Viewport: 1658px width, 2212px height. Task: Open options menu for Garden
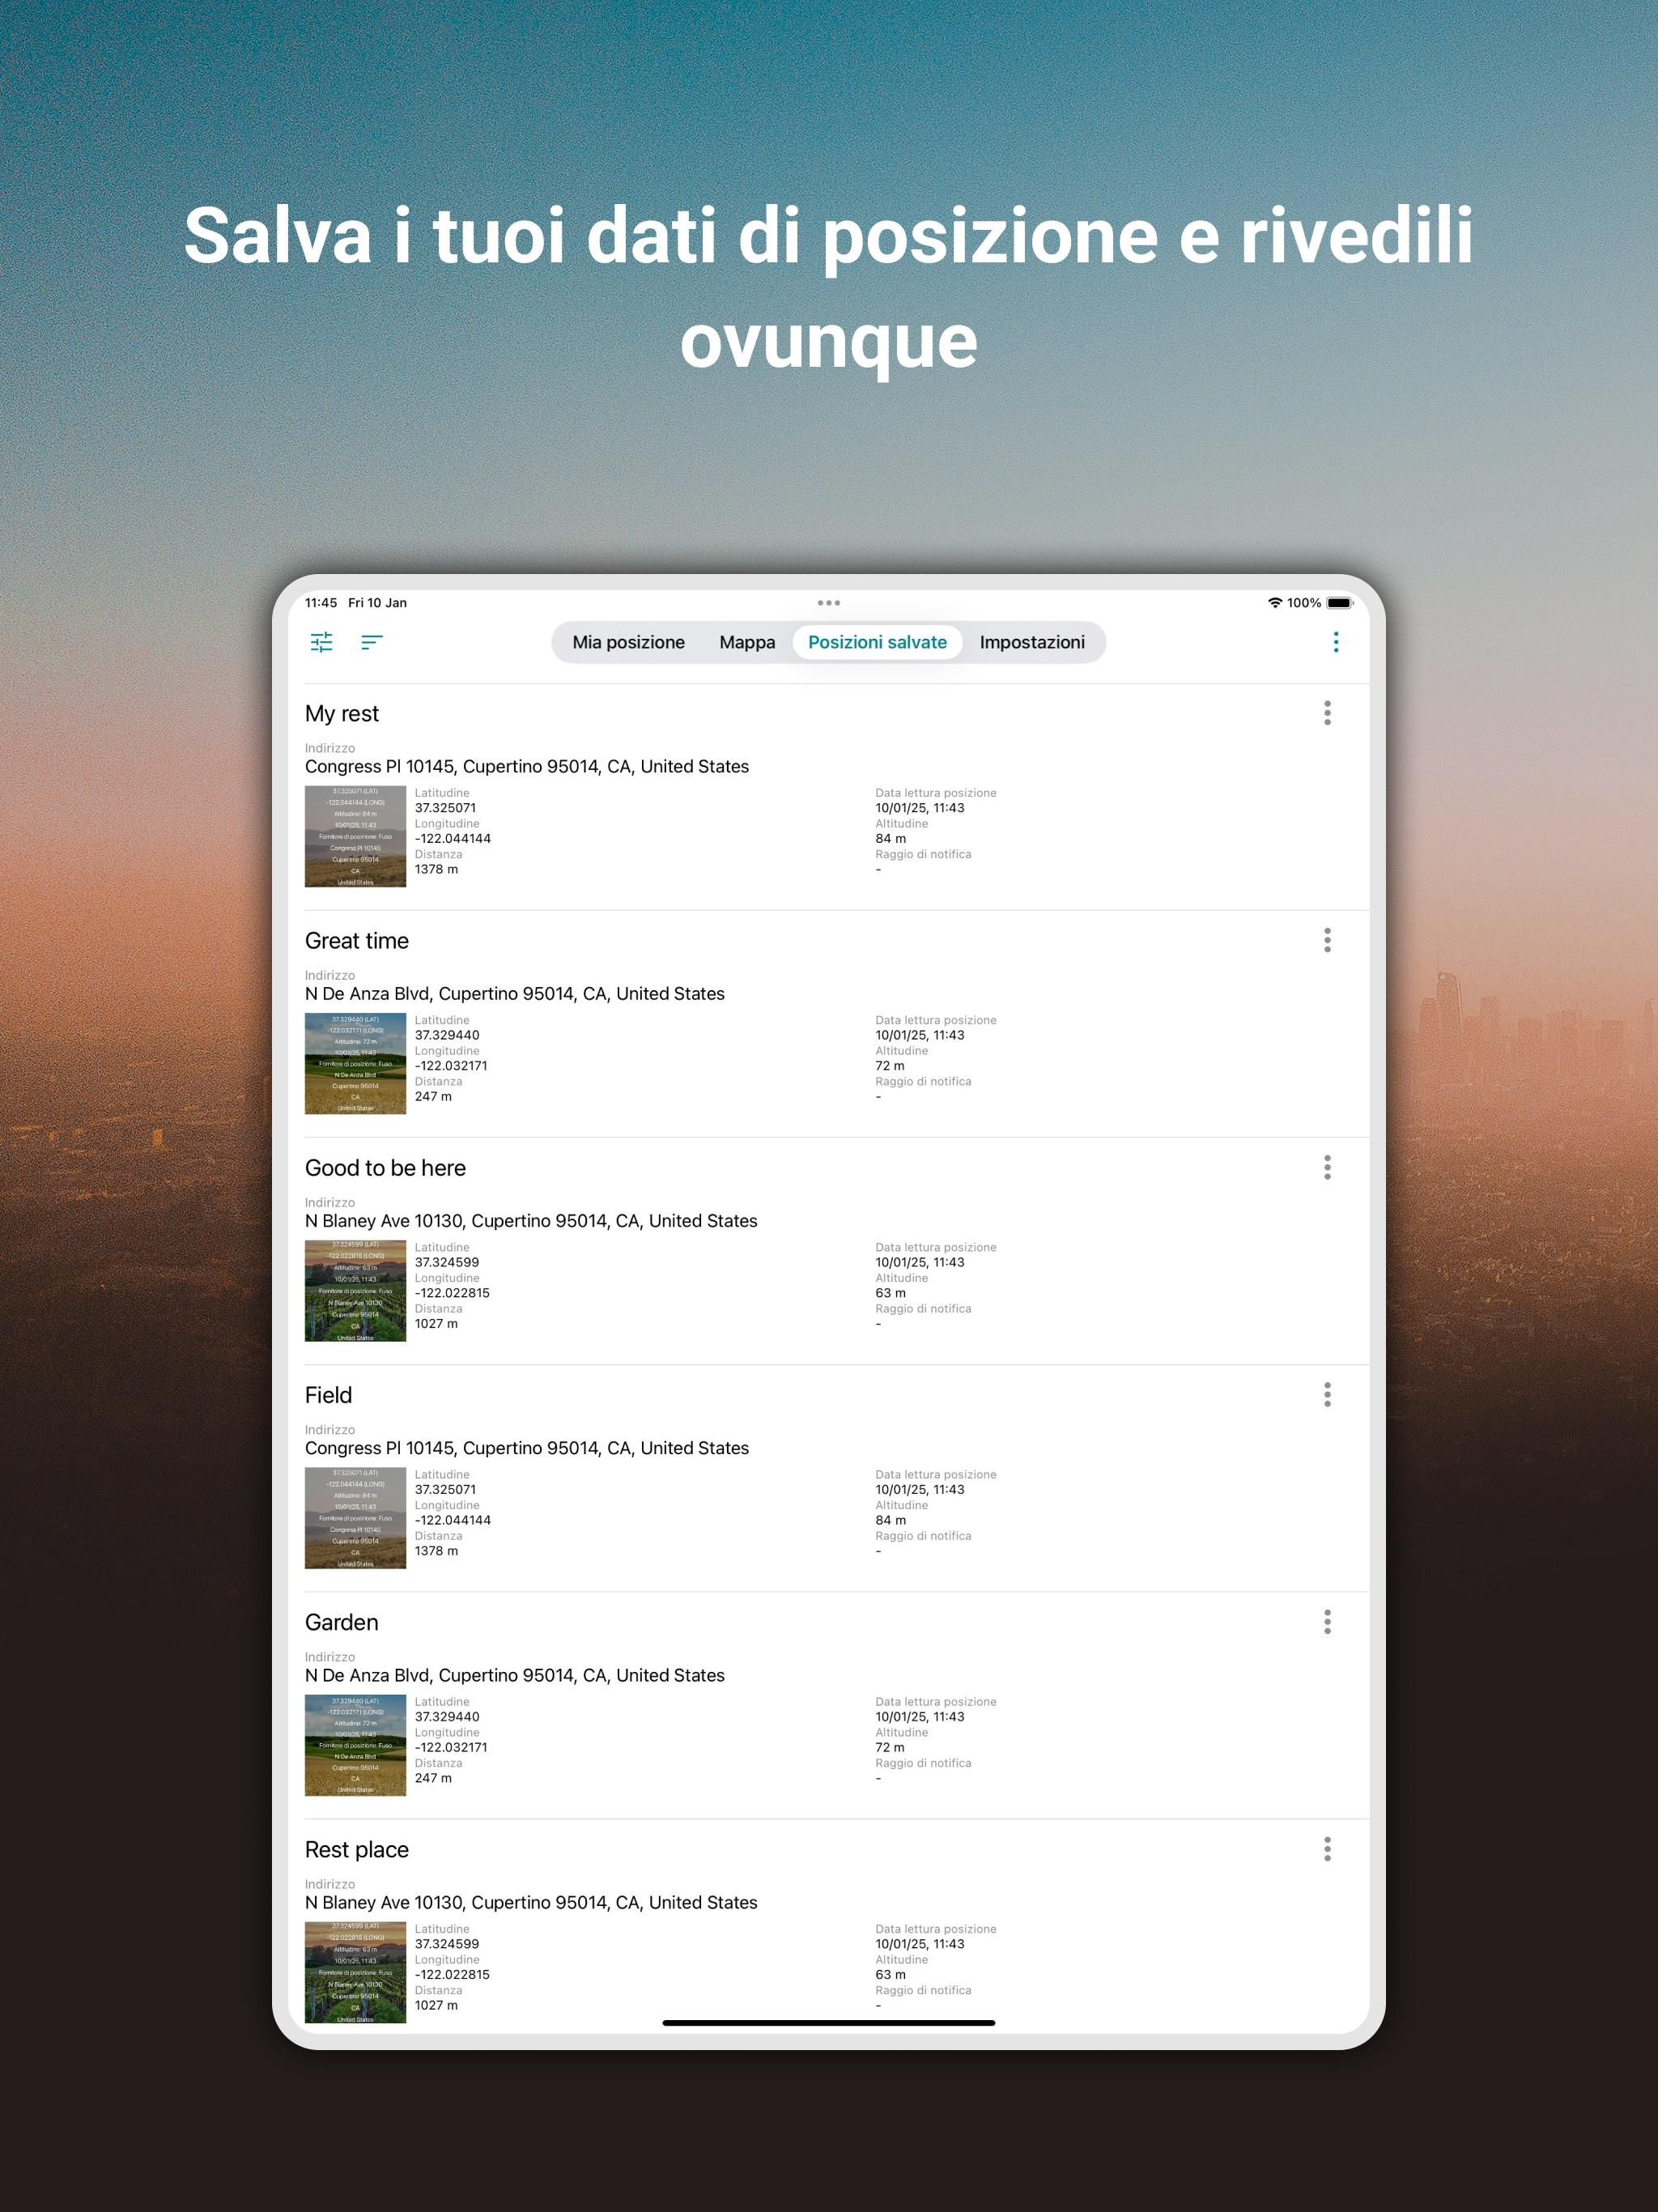[x=1328, y=1621]
